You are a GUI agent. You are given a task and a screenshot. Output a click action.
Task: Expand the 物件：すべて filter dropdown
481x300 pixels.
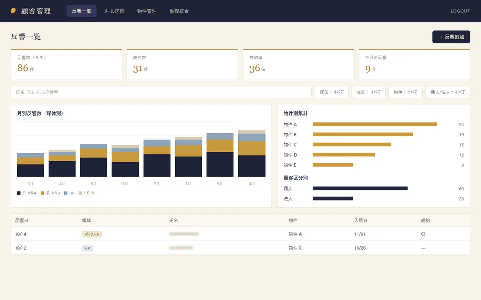405,92
